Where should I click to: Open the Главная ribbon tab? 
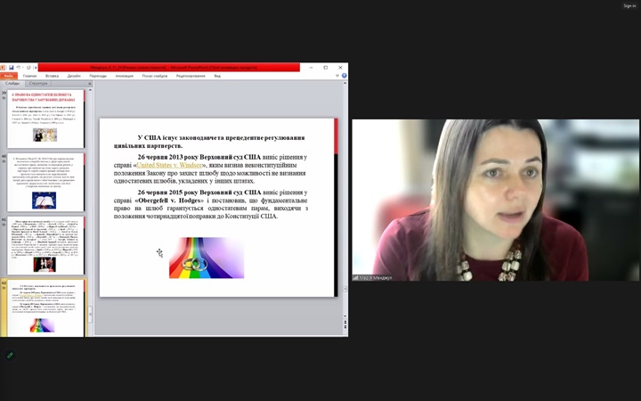coord(29,76)
